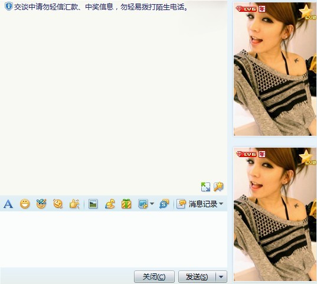Open the send options dropdown arrow
317x284 pixels.
(x=221, y=276)
